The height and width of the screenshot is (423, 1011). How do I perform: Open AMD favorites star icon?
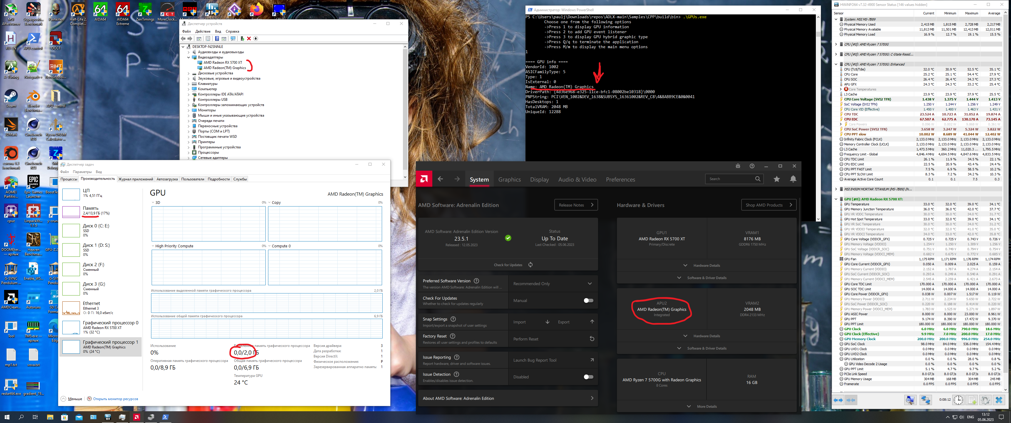[776, 179]
